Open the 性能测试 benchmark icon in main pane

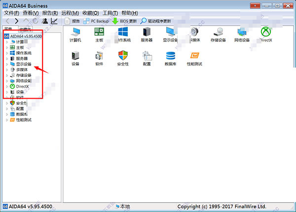coord(194,59)
